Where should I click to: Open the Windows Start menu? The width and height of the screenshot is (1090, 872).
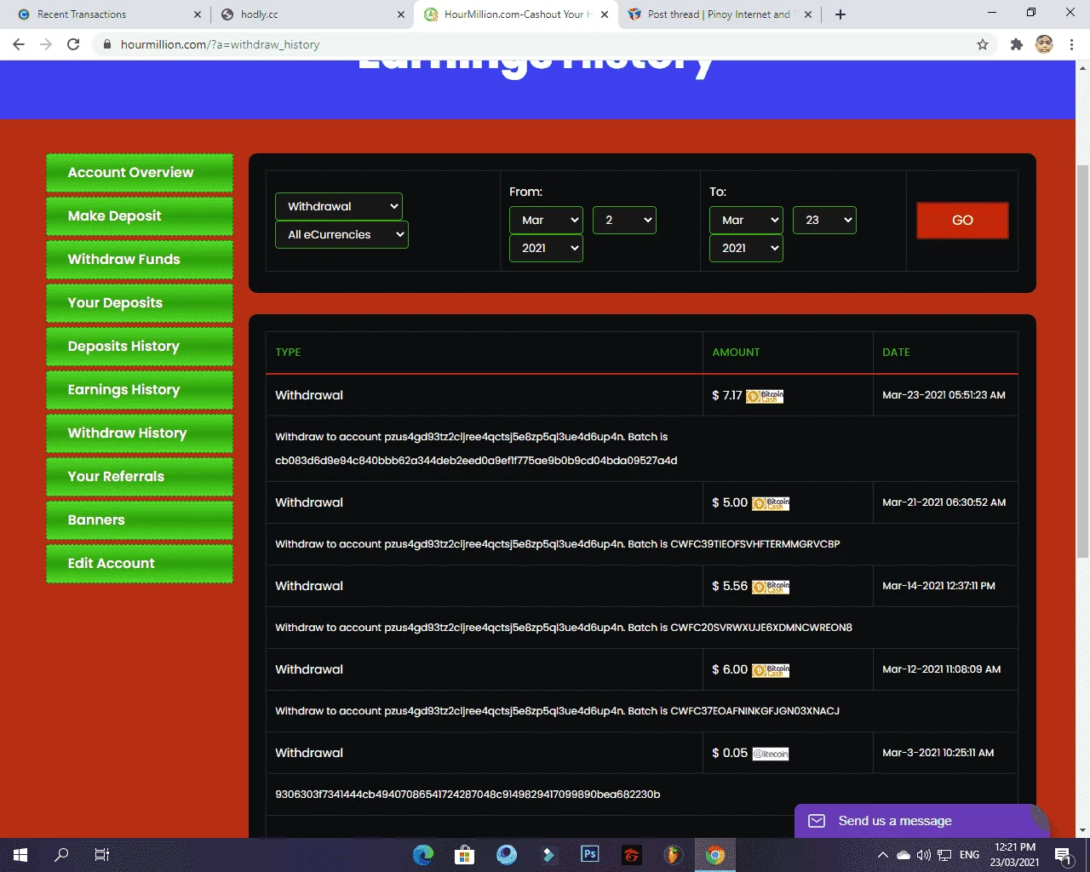[x=20, y=855]
